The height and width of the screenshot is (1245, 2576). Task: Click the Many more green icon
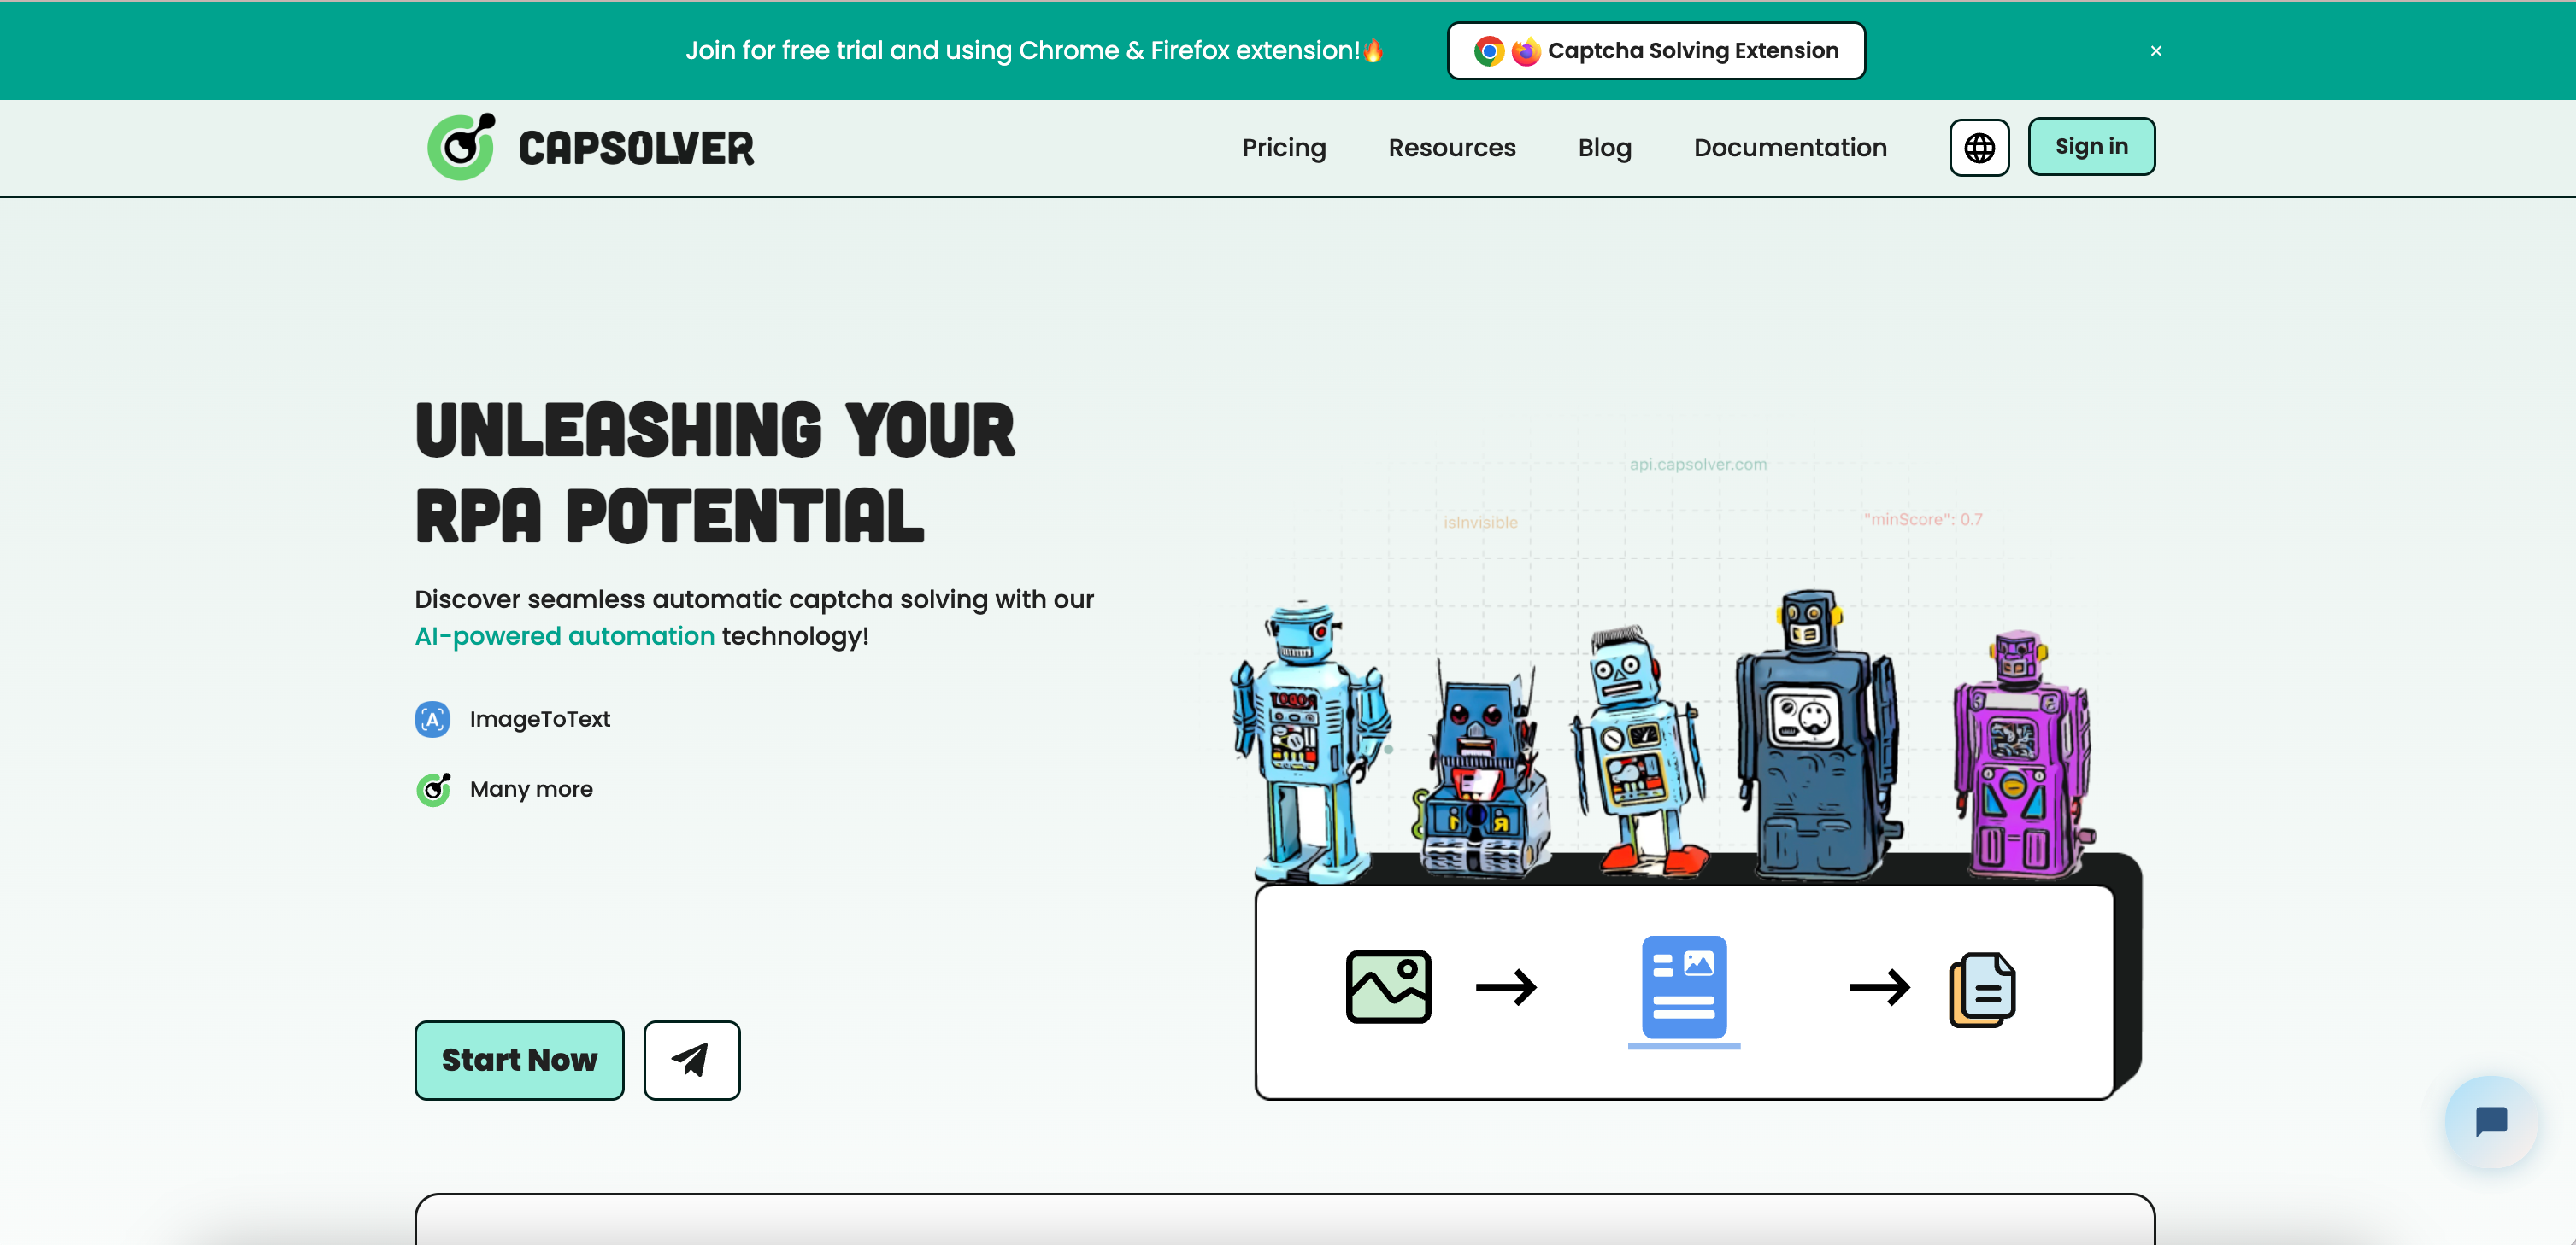click(x=433, y=789)
